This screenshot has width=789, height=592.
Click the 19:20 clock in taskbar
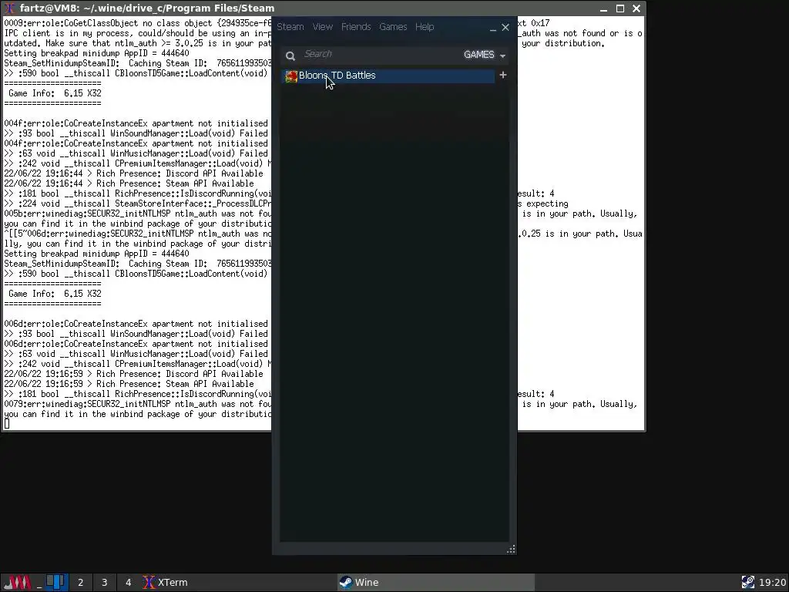pyautogui.click(x=772, y=583)
